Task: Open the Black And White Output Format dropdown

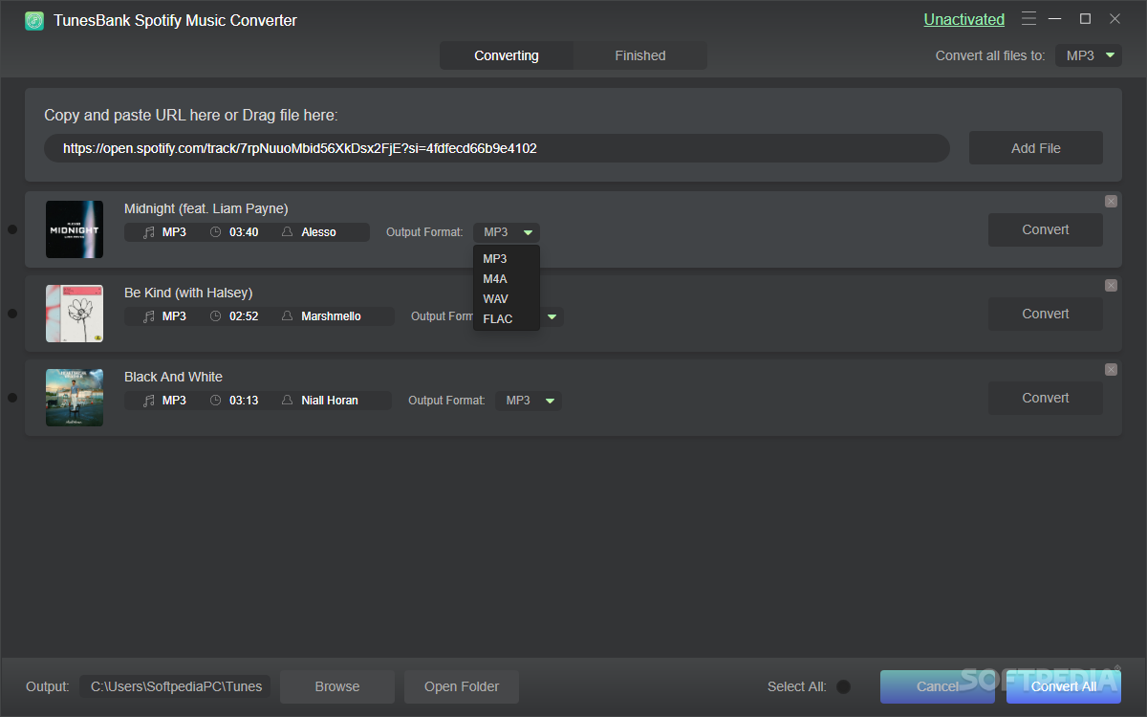Action: click(529, 401)
